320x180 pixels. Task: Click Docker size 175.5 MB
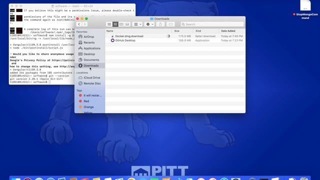(184, 36)
